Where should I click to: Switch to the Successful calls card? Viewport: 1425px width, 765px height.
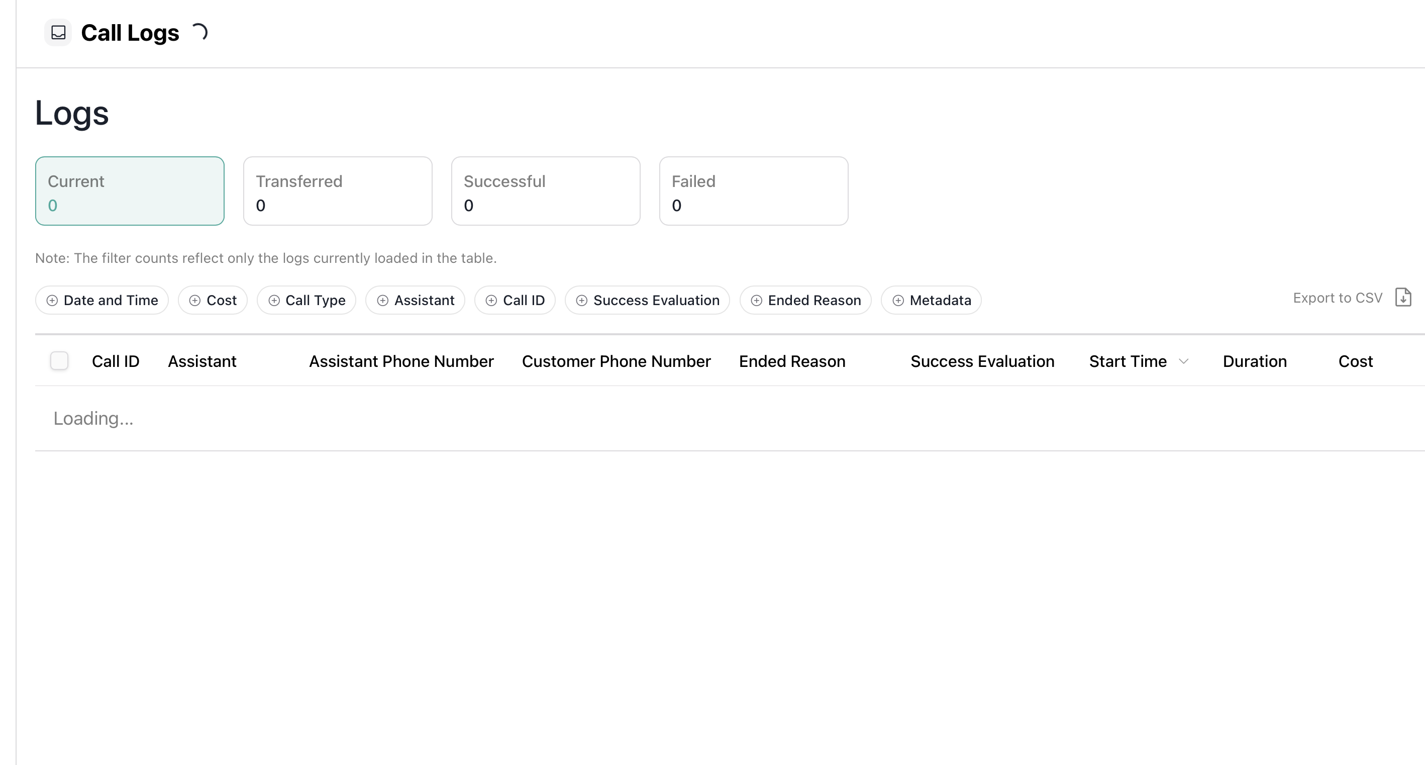(546, 191)
